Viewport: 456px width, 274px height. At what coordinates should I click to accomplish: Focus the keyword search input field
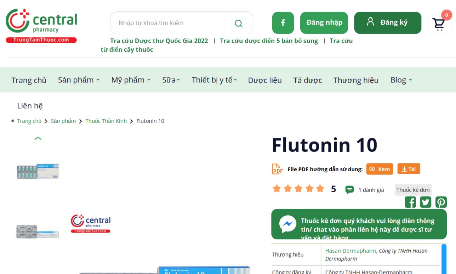click(x=167, y=23)
